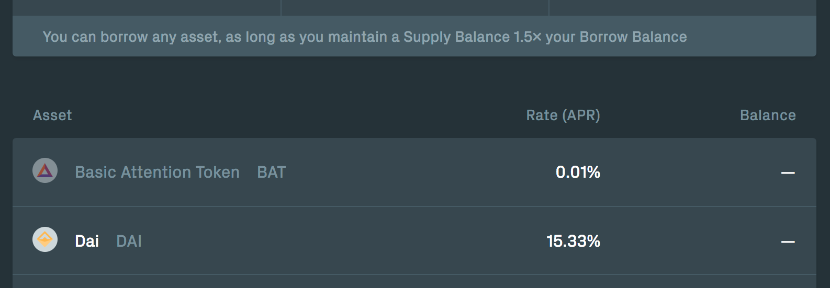Select the Basic Attention Token name label
This screenshot has height=288, width=830.
click(157, 172)
